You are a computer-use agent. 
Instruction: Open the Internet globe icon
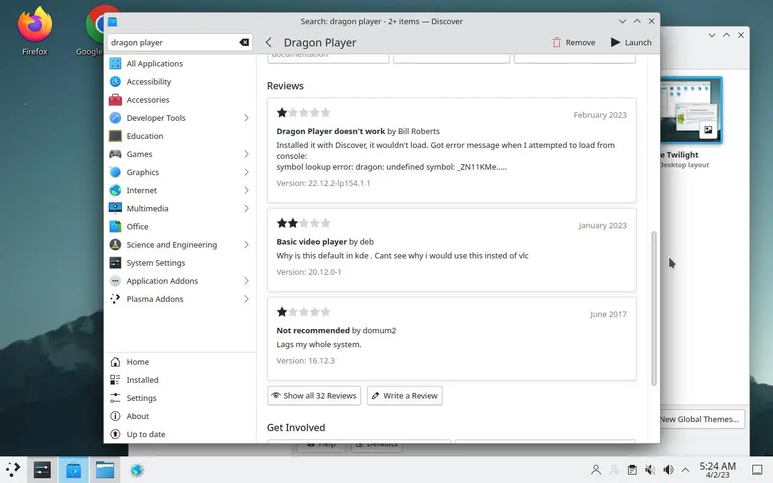click(x=115, y=190)
